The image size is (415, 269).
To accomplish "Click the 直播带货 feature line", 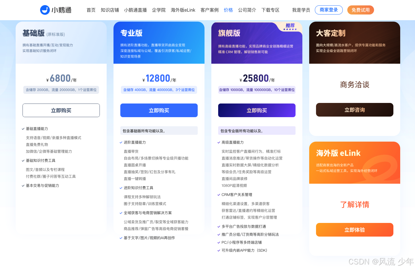I will click(x=131, y=152).
